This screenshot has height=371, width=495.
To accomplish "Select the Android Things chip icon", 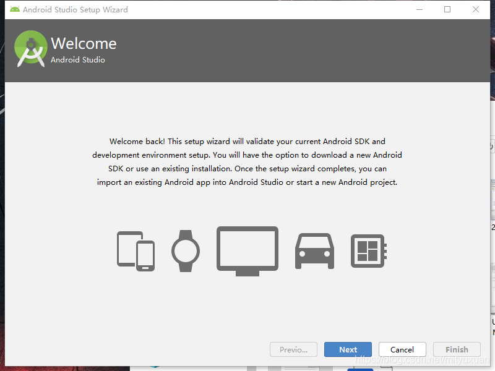I will point(369,250).
